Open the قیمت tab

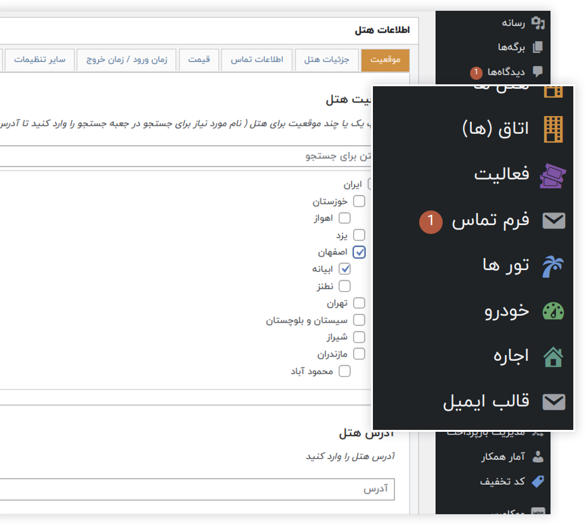199,60
